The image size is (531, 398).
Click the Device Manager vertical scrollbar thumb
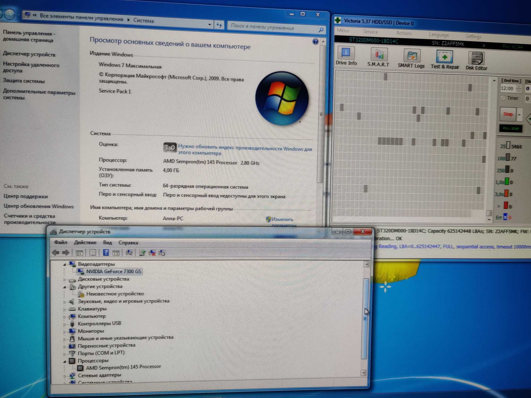[365, 318]
